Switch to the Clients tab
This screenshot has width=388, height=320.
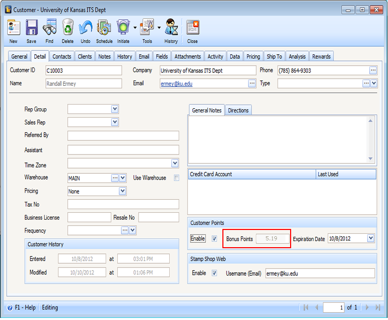pyautogui.click(x=85, y=56)
